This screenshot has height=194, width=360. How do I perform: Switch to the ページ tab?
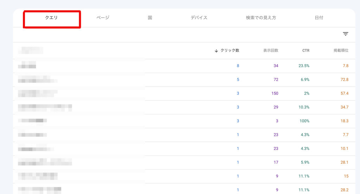coord(103,18)
